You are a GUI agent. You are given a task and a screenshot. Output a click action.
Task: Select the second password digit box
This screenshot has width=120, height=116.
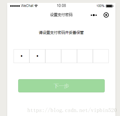[x=37, y=56]
